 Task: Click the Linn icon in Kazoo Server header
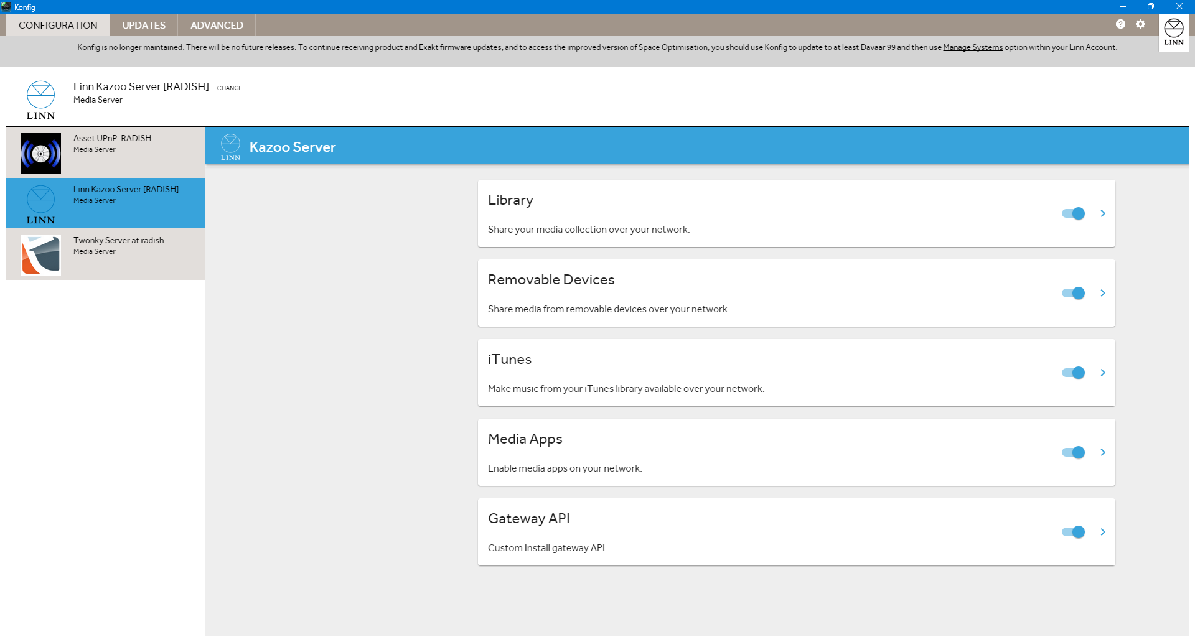230,147
